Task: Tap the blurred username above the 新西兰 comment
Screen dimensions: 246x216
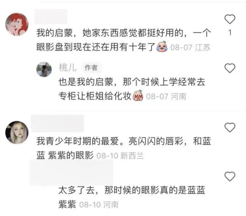Action: [x=58, y=124]
